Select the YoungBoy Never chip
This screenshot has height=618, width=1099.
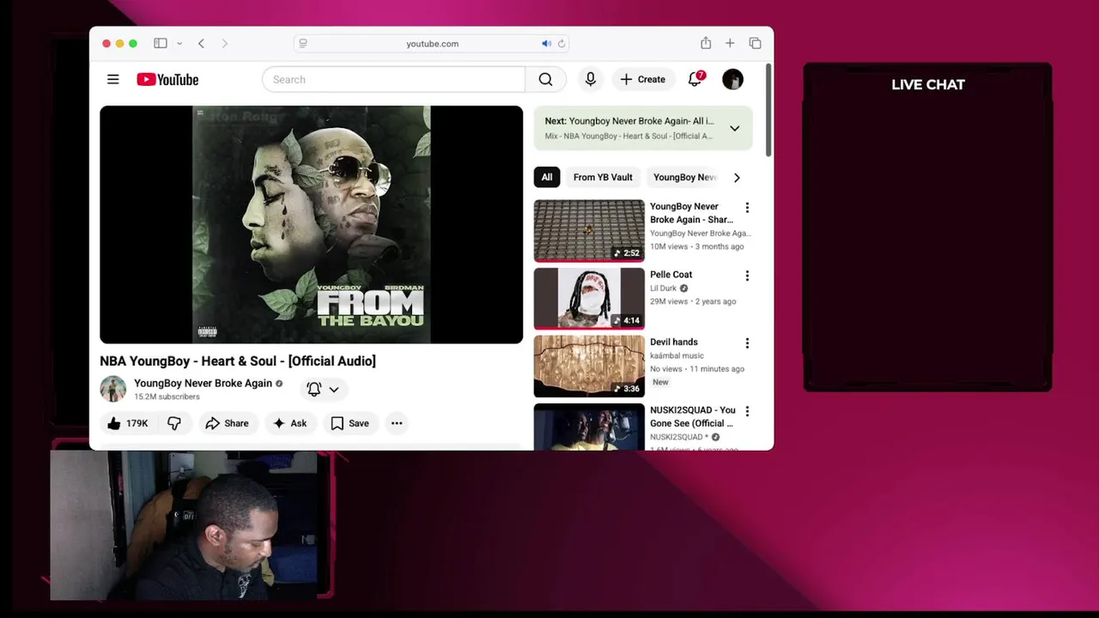pos(684,177)
